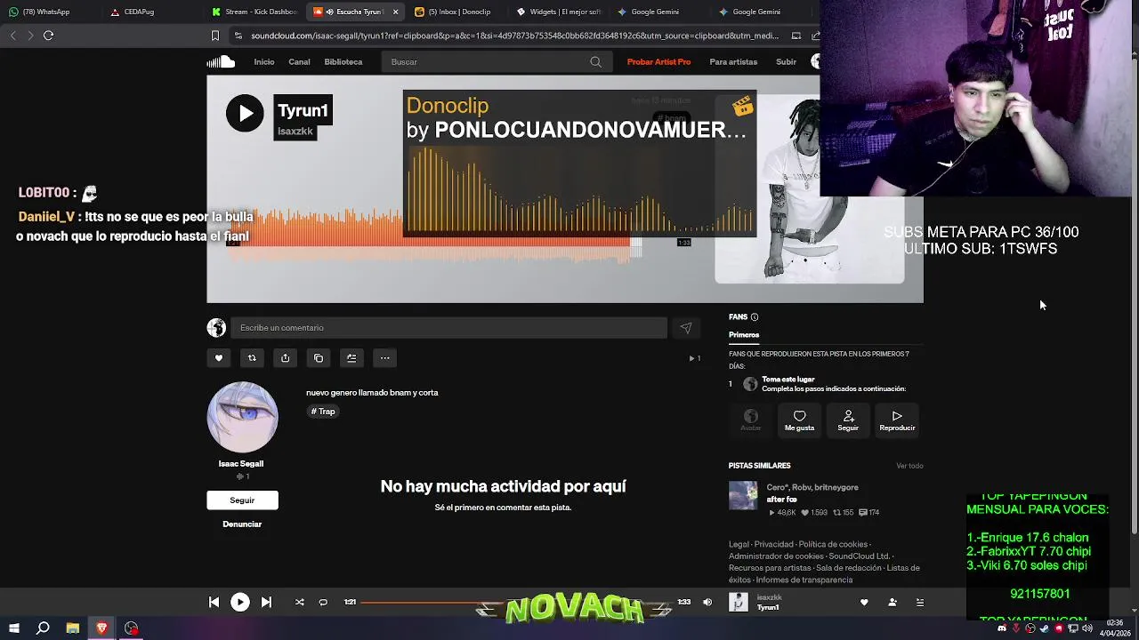Open the three-dots more options menu
This screenshot has height=640, width=1139.
385,358
